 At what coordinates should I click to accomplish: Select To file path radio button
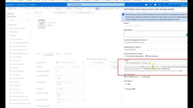[141, 77]
